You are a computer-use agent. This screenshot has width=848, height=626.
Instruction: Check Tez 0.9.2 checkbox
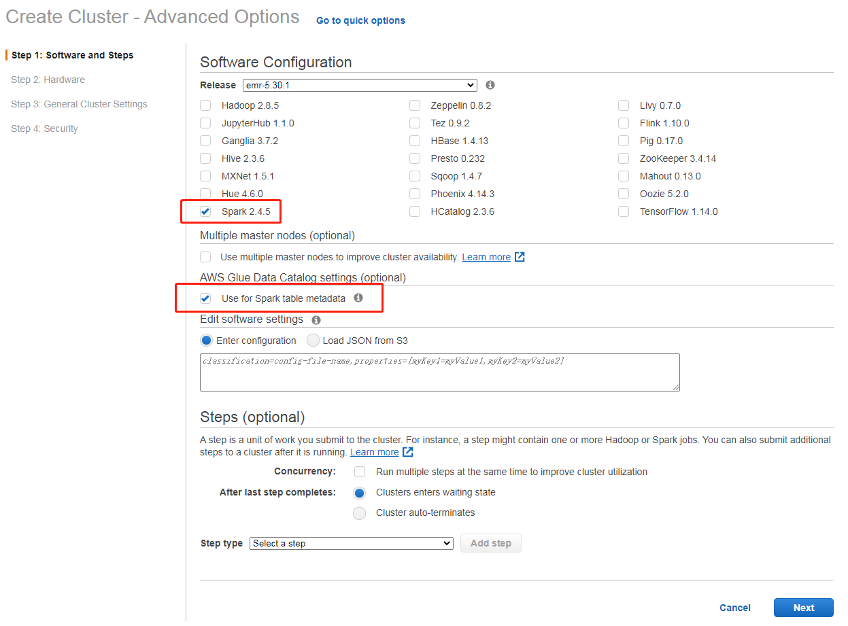415,123
